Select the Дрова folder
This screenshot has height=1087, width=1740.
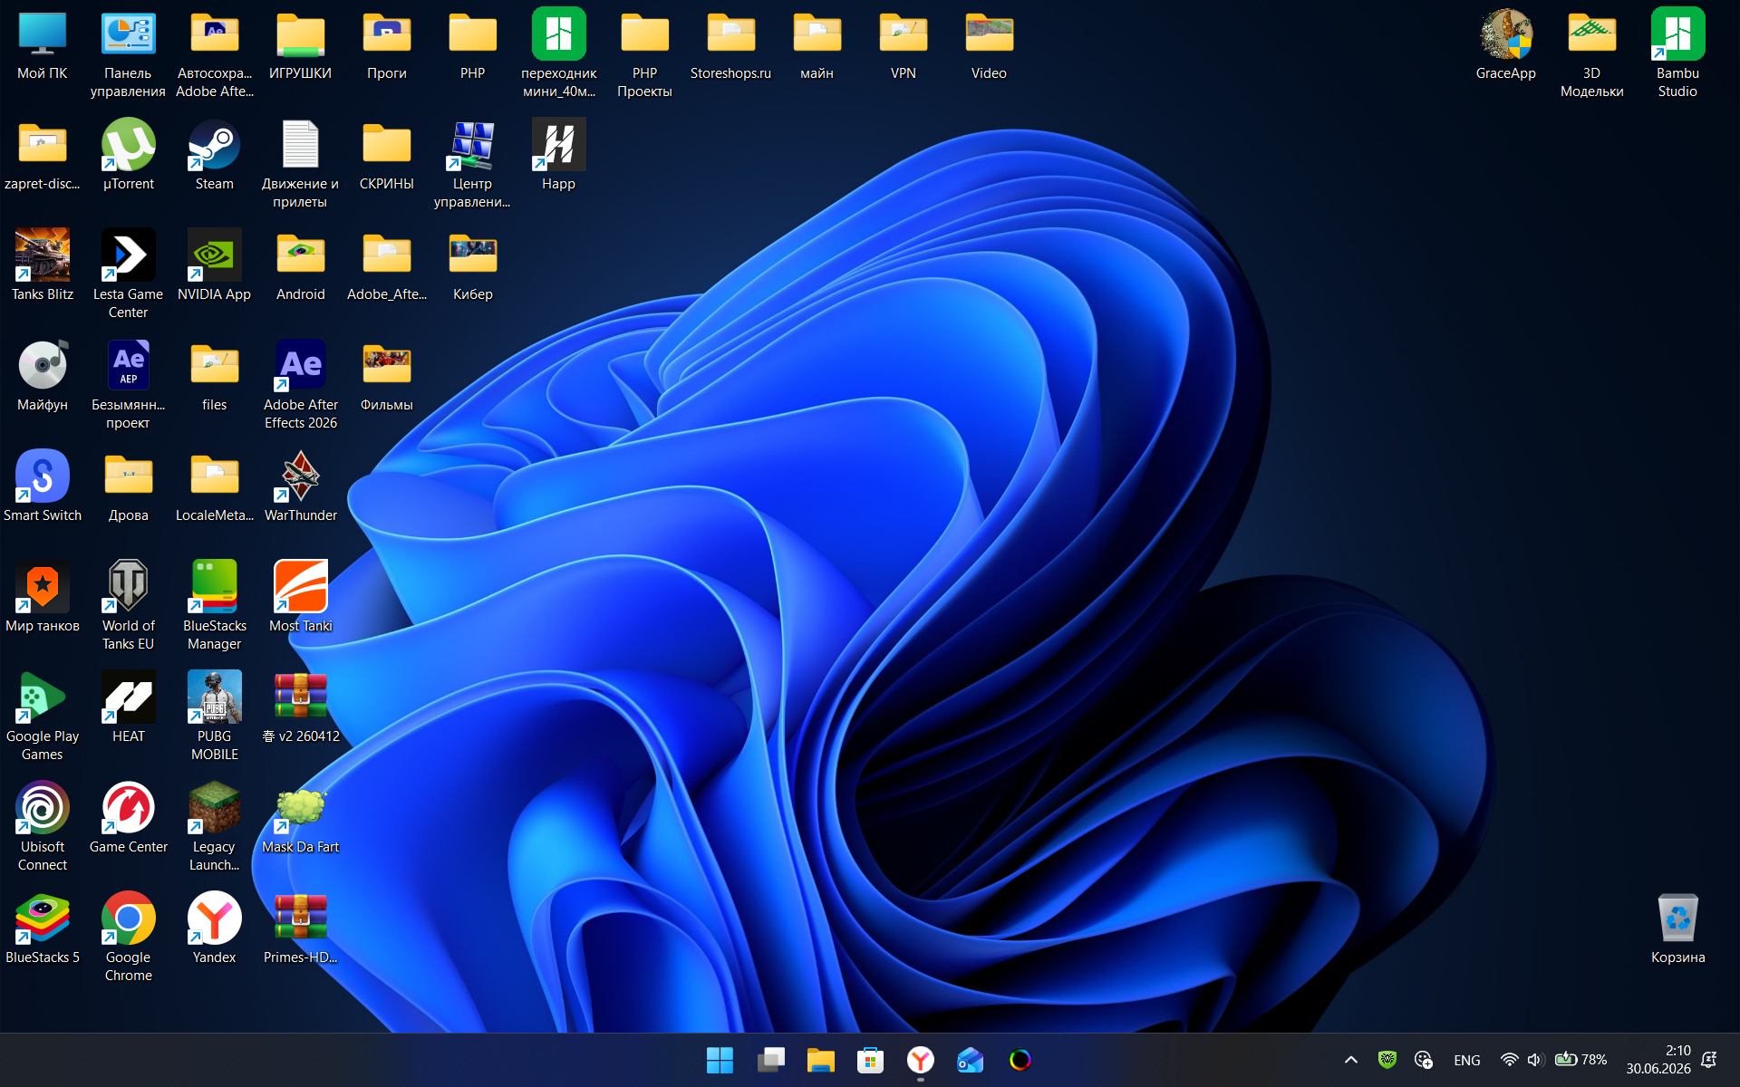point(128,487)
